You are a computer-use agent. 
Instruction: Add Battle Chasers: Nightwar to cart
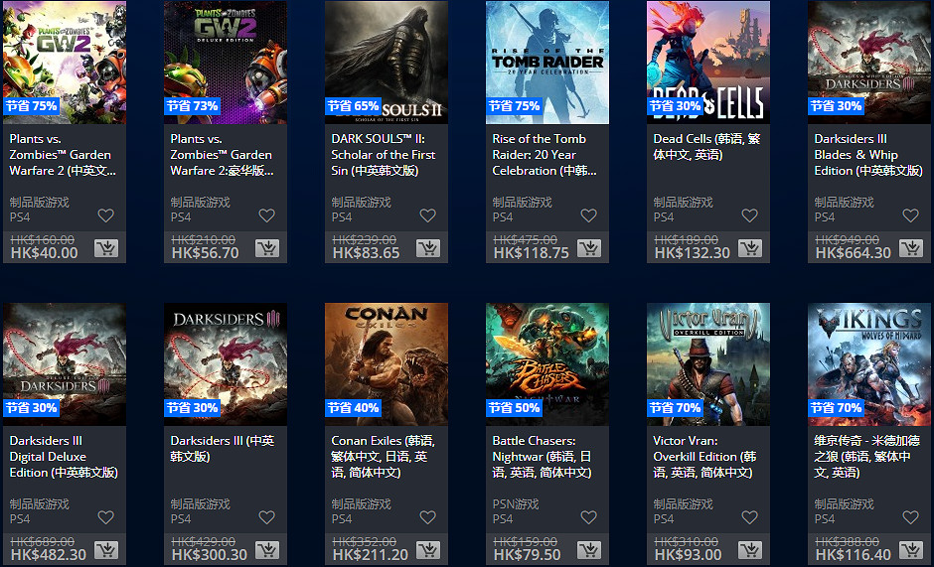pos(589,550)
